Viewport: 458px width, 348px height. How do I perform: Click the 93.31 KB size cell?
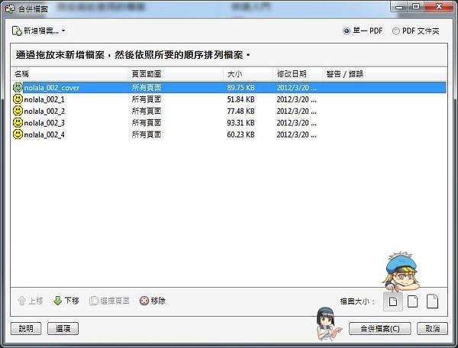(240, 123)
